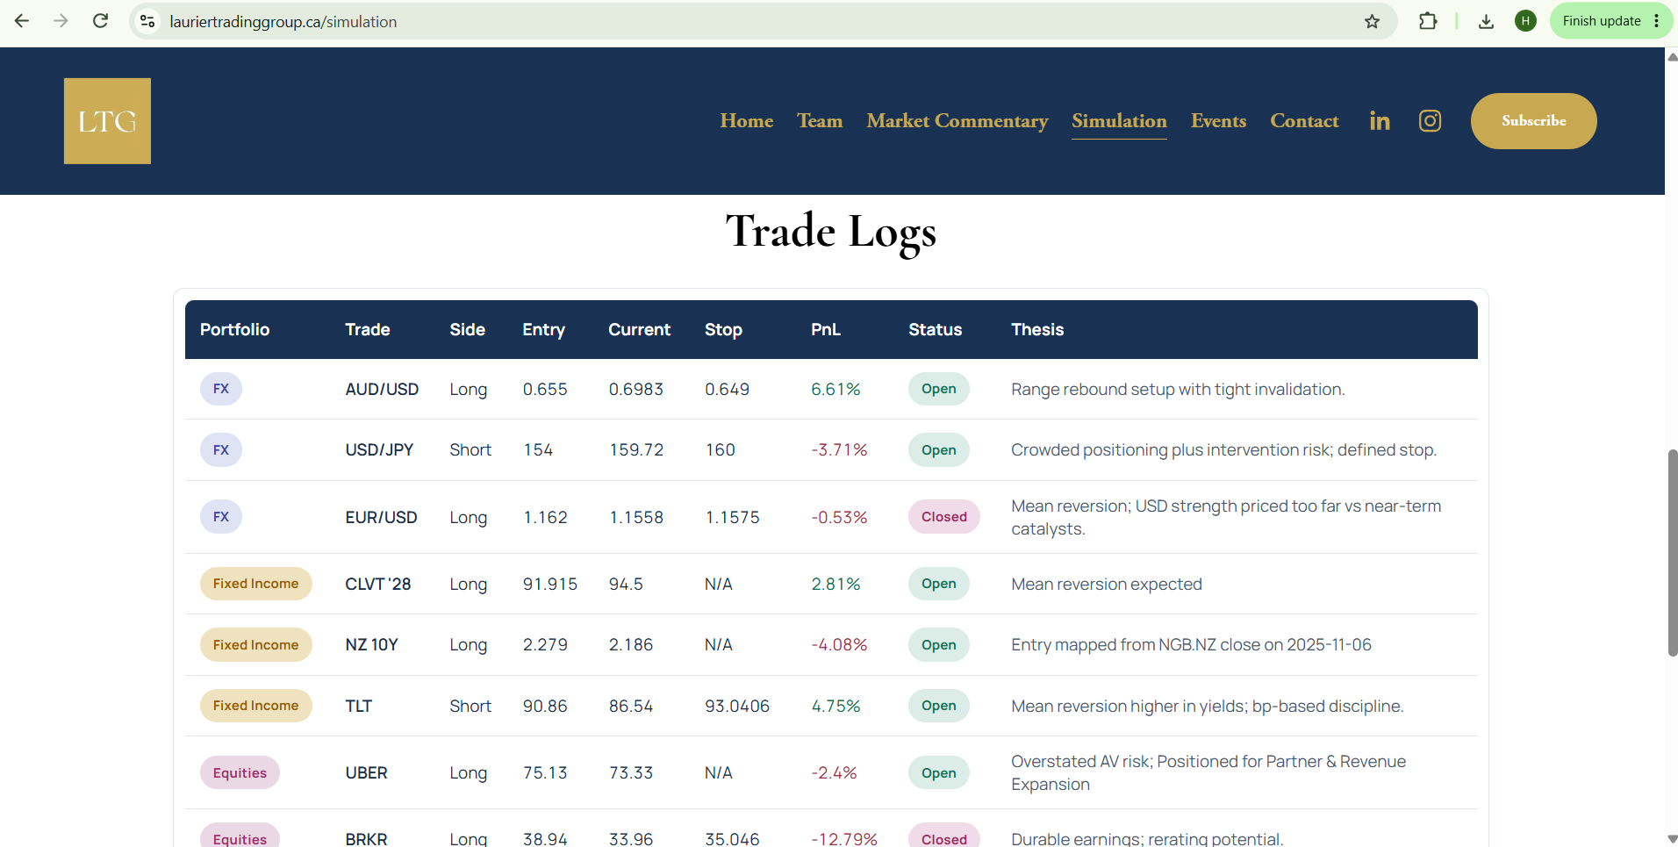Click the page vertical scrollbar thumb

(1672, 553)
